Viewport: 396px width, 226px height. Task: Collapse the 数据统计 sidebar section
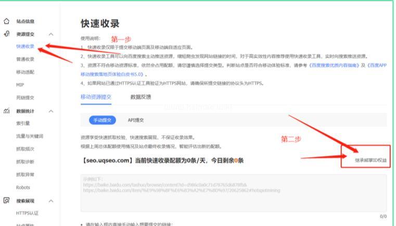(51, 110)
